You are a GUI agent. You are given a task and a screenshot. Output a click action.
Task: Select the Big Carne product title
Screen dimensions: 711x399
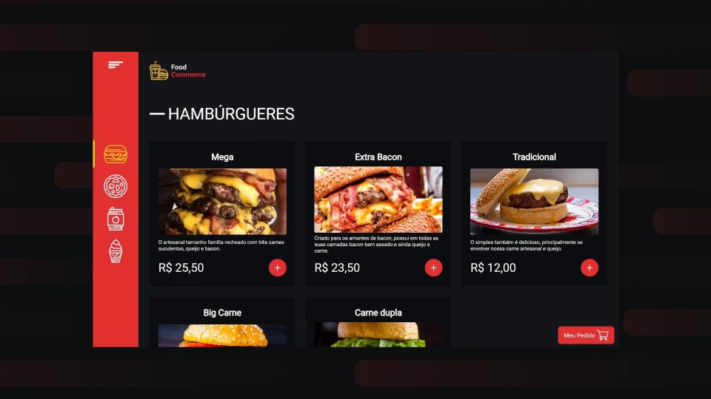pyautogui.click(x=222, y=313)
